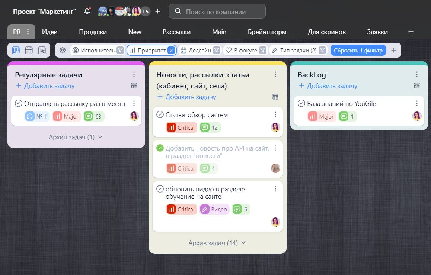Click the notifications bell icon

tap(87, 11)
